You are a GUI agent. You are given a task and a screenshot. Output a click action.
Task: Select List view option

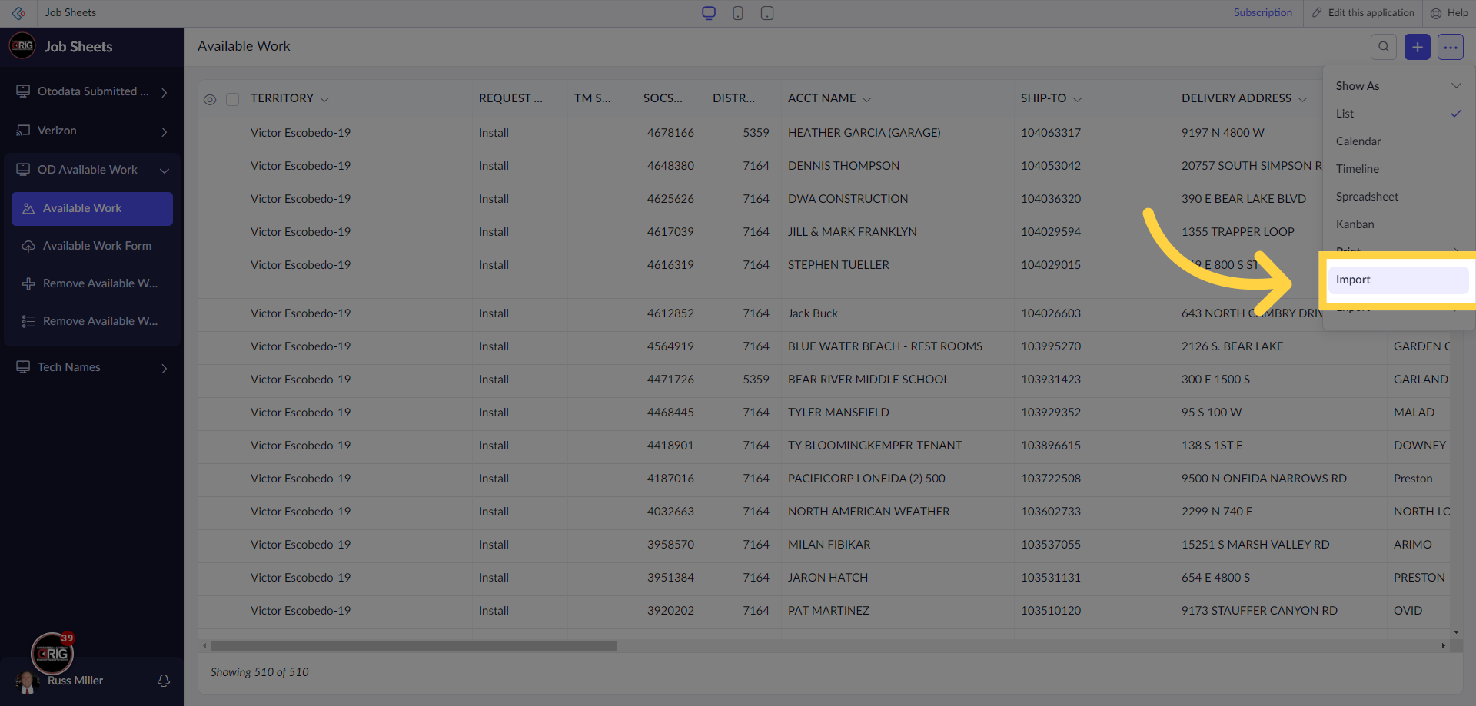pyautogui.click(x=1398, y=114)
